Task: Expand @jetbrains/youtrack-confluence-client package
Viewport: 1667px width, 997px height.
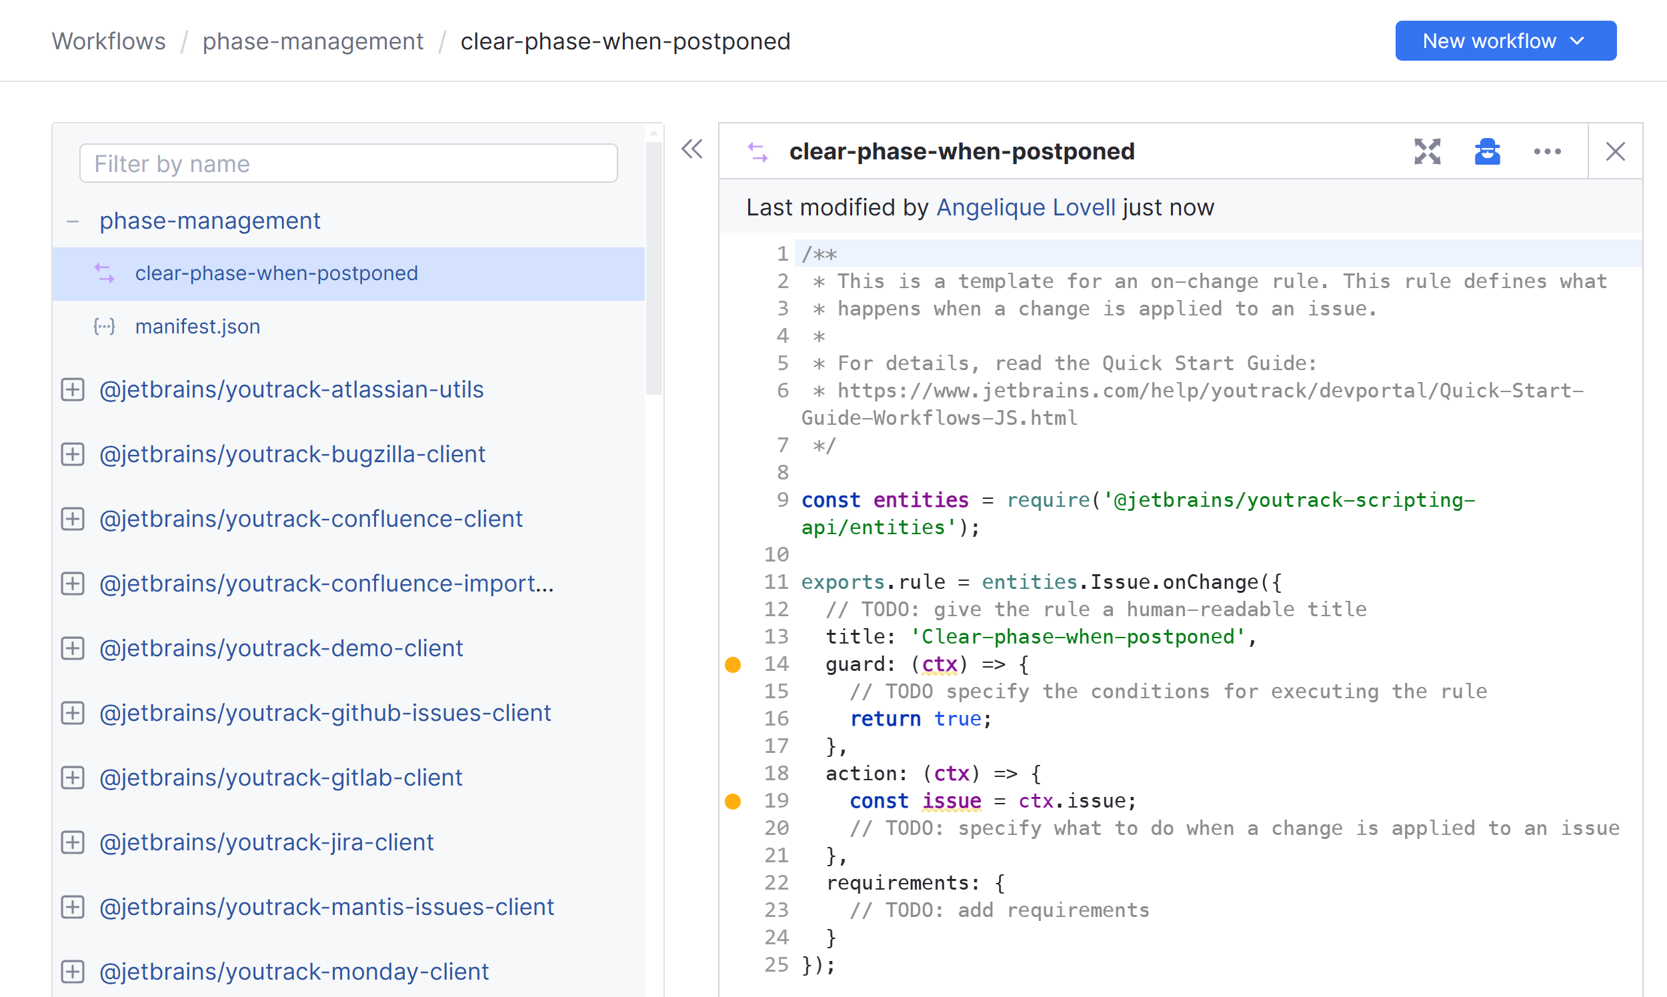Action: (73, 519)
